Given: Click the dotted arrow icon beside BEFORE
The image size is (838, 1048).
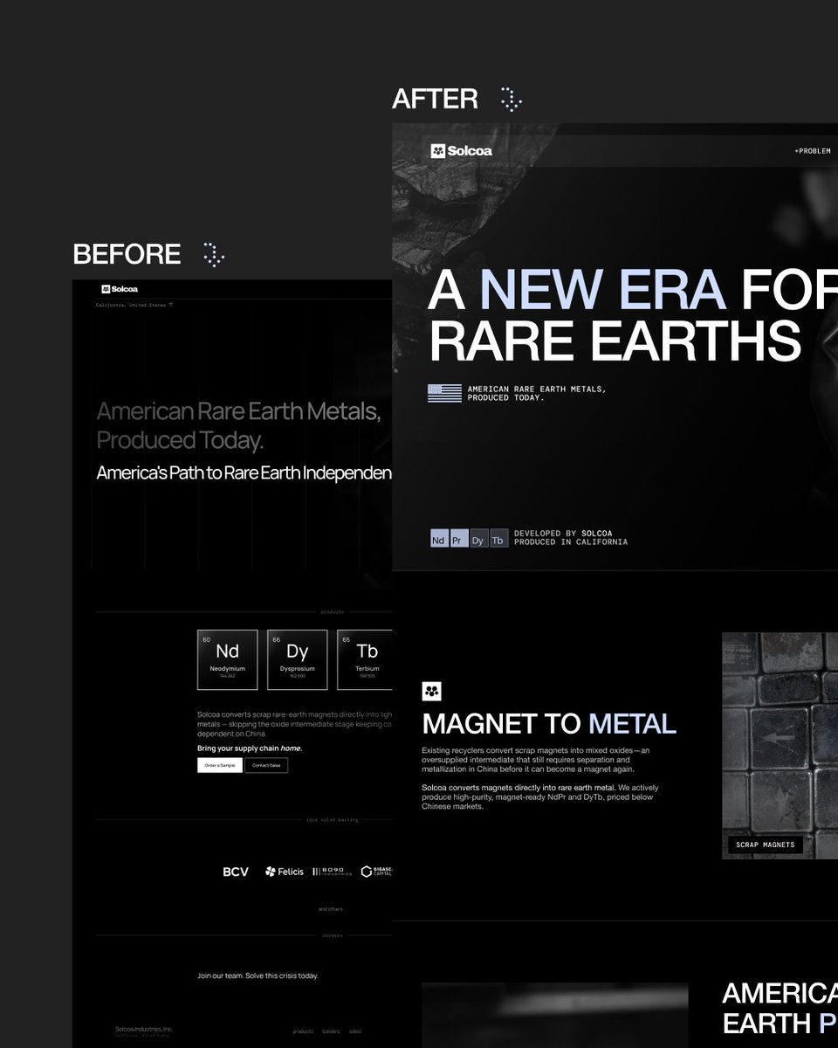Looking at the screenshot, I should pos(214,254).
